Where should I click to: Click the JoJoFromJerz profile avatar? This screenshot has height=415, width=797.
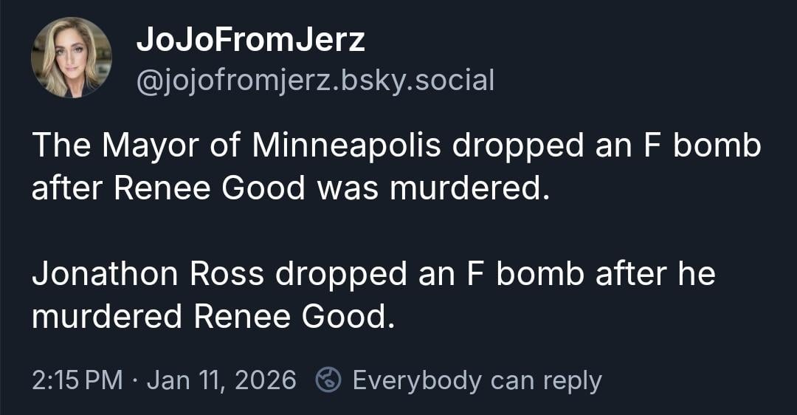pos(72,57)
